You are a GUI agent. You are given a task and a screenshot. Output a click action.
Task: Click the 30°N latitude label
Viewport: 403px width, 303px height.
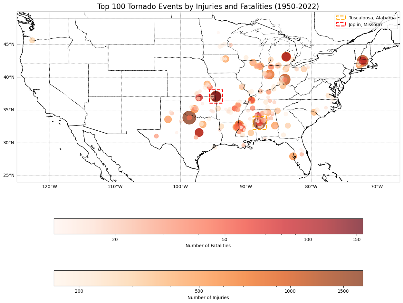click(x=9, y=143)
